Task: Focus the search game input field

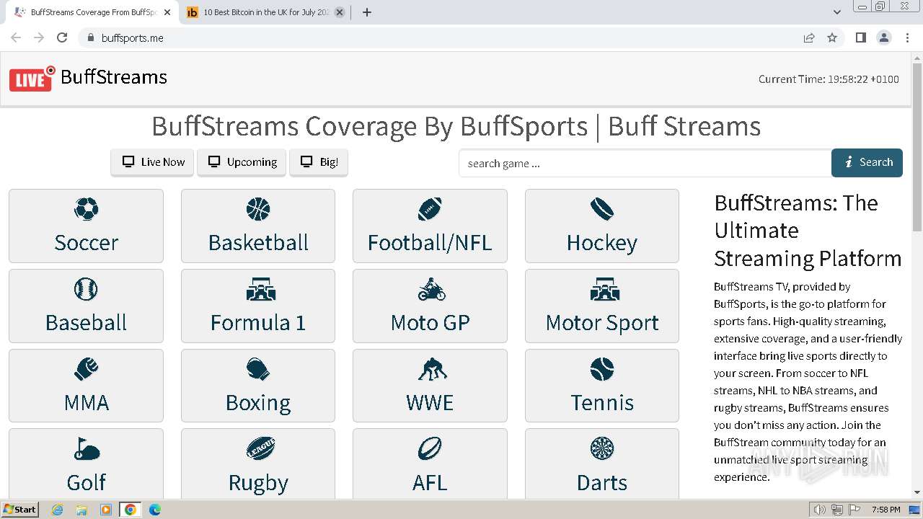Action: [x=645, y=164]
